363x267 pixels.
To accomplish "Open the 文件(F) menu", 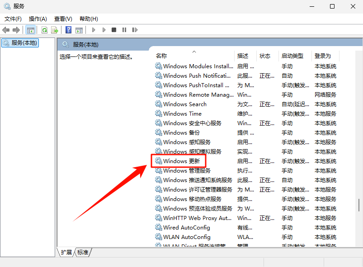I will coord(13,19).
